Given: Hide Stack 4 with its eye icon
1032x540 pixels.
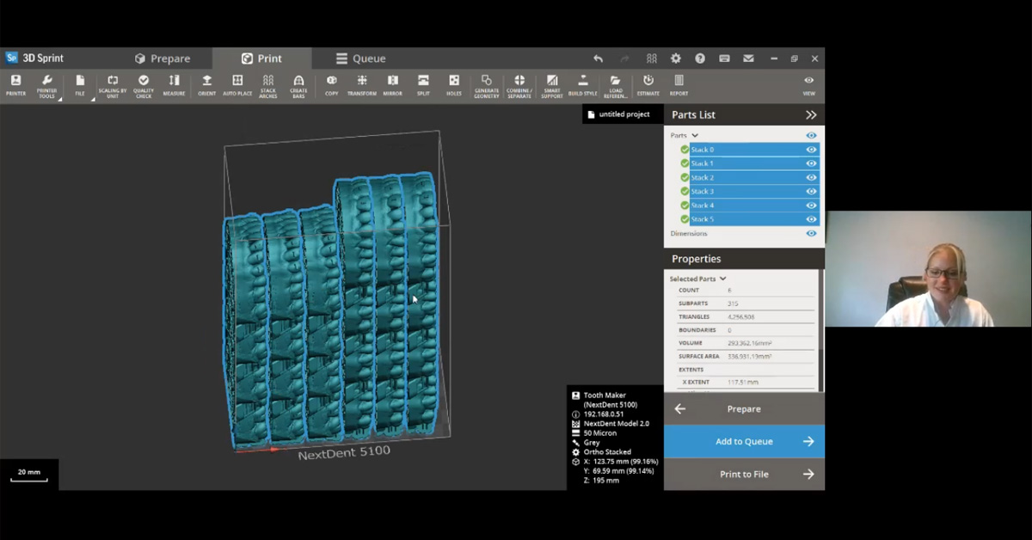Looking at the screenshot, I should 811,205.
